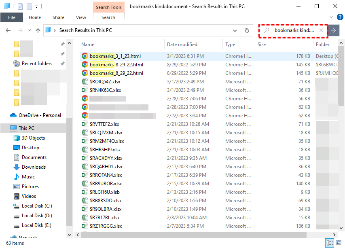Select the $R7B17RL.xlsx file

(104, 218)
